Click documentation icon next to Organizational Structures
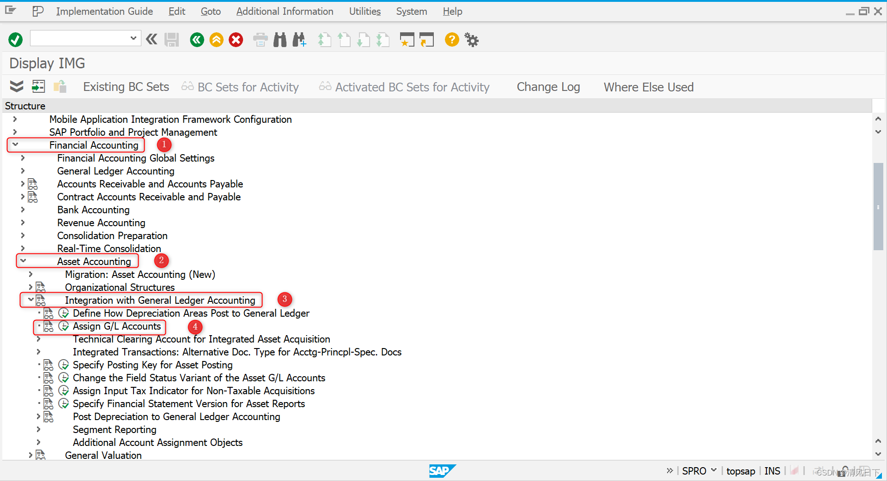The width and height of the screenshot is (887, 481). (41, 288)
